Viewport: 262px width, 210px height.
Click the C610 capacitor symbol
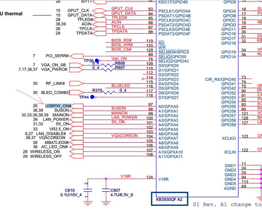[88, 190]
